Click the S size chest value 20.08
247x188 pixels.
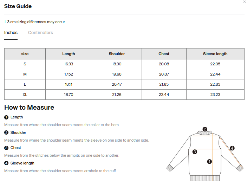click(164, 64)
